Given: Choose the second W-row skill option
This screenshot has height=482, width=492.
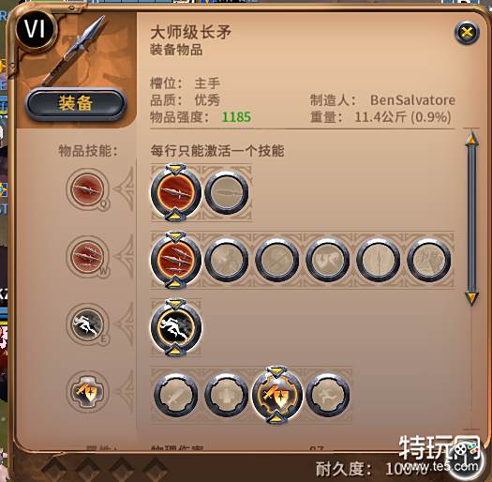Looking at the screenshot, I should (226, 260).
